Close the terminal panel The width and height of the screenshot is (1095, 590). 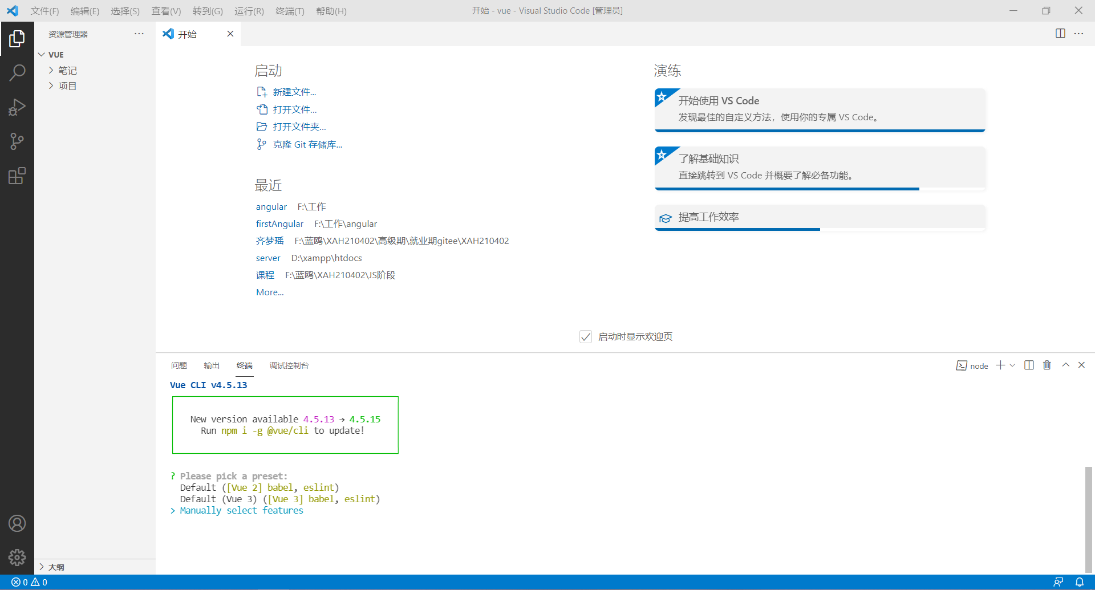click(1081, 365)
